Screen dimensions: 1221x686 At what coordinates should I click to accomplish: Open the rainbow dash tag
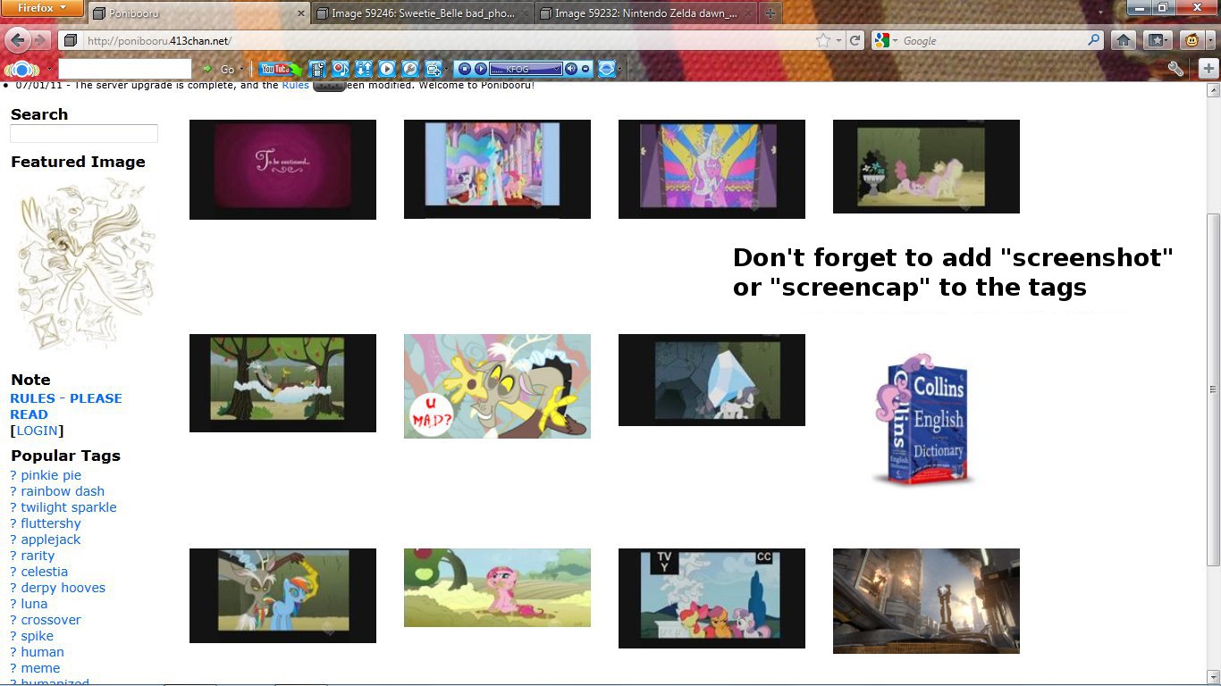pyautogui.click(x=63, y=491)
